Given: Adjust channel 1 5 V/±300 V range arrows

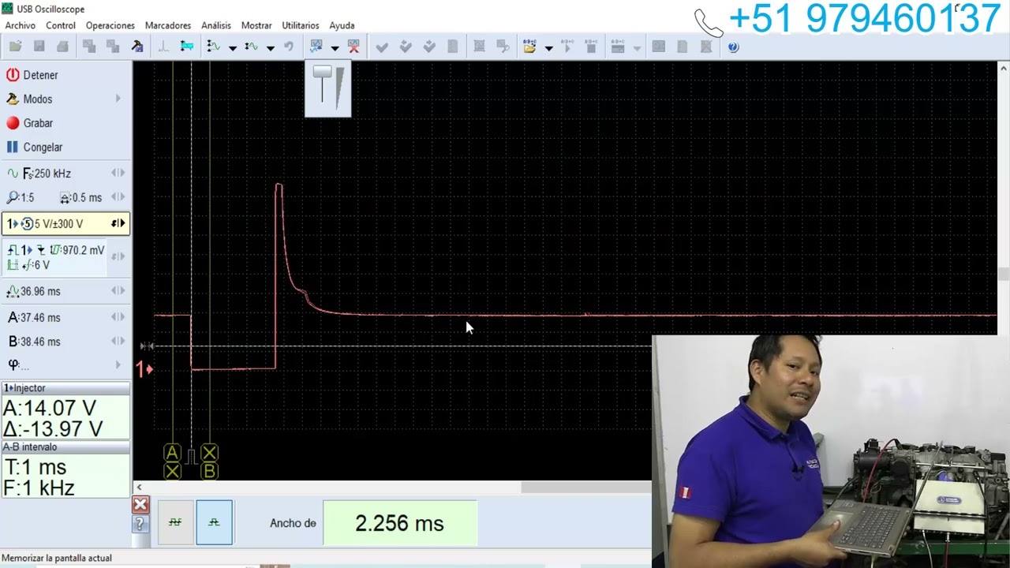Looking at the screenshot, I should coord(118,223).
